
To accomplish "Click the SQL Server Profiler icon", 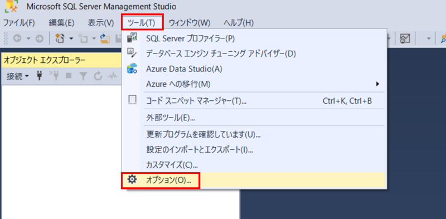I will point(132,37).
